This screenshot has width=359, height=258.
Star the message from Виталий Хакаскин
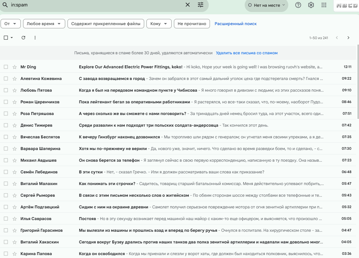(x=15, y=242)
